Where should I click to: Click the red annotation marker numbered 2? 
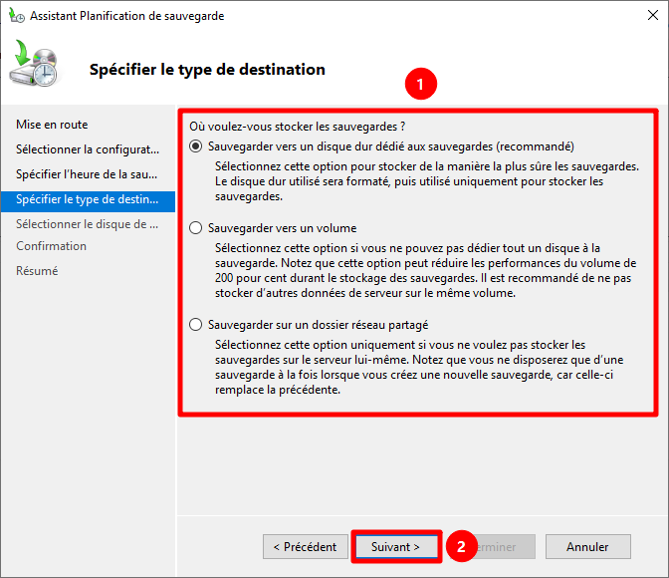click(x=460, y=546)
